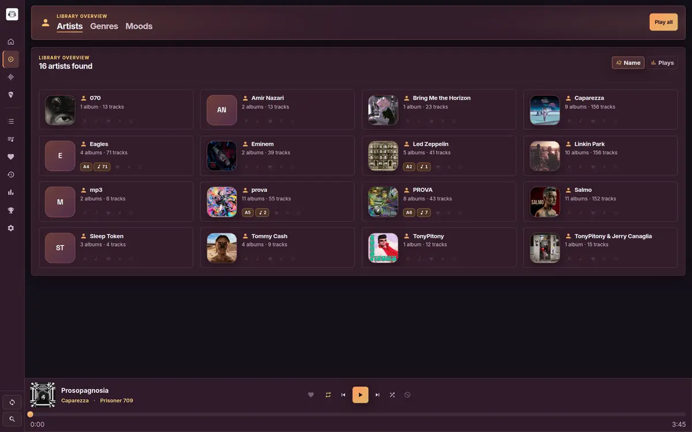Go to the Home icon in sidebar
The width and height of the screenshot is (692, 432).
[11, 41]
